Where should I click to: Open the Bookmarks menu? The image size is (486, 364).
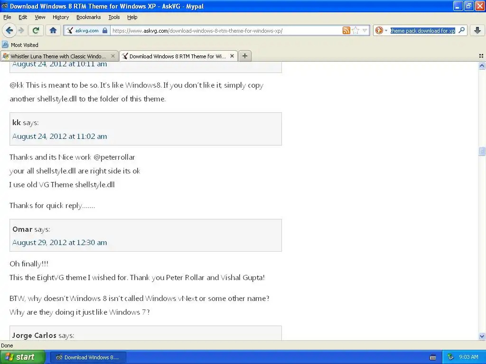point(88,17)
